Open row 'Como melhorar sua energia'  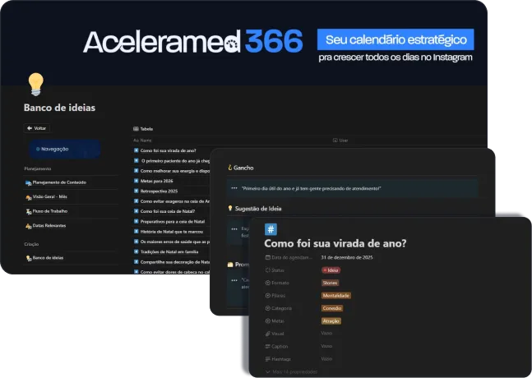175,171
